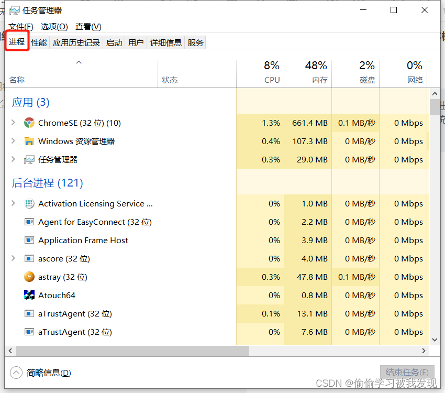Select the Application Frame Host row
This screenshot has height=393, width=445.
(217, 240)
